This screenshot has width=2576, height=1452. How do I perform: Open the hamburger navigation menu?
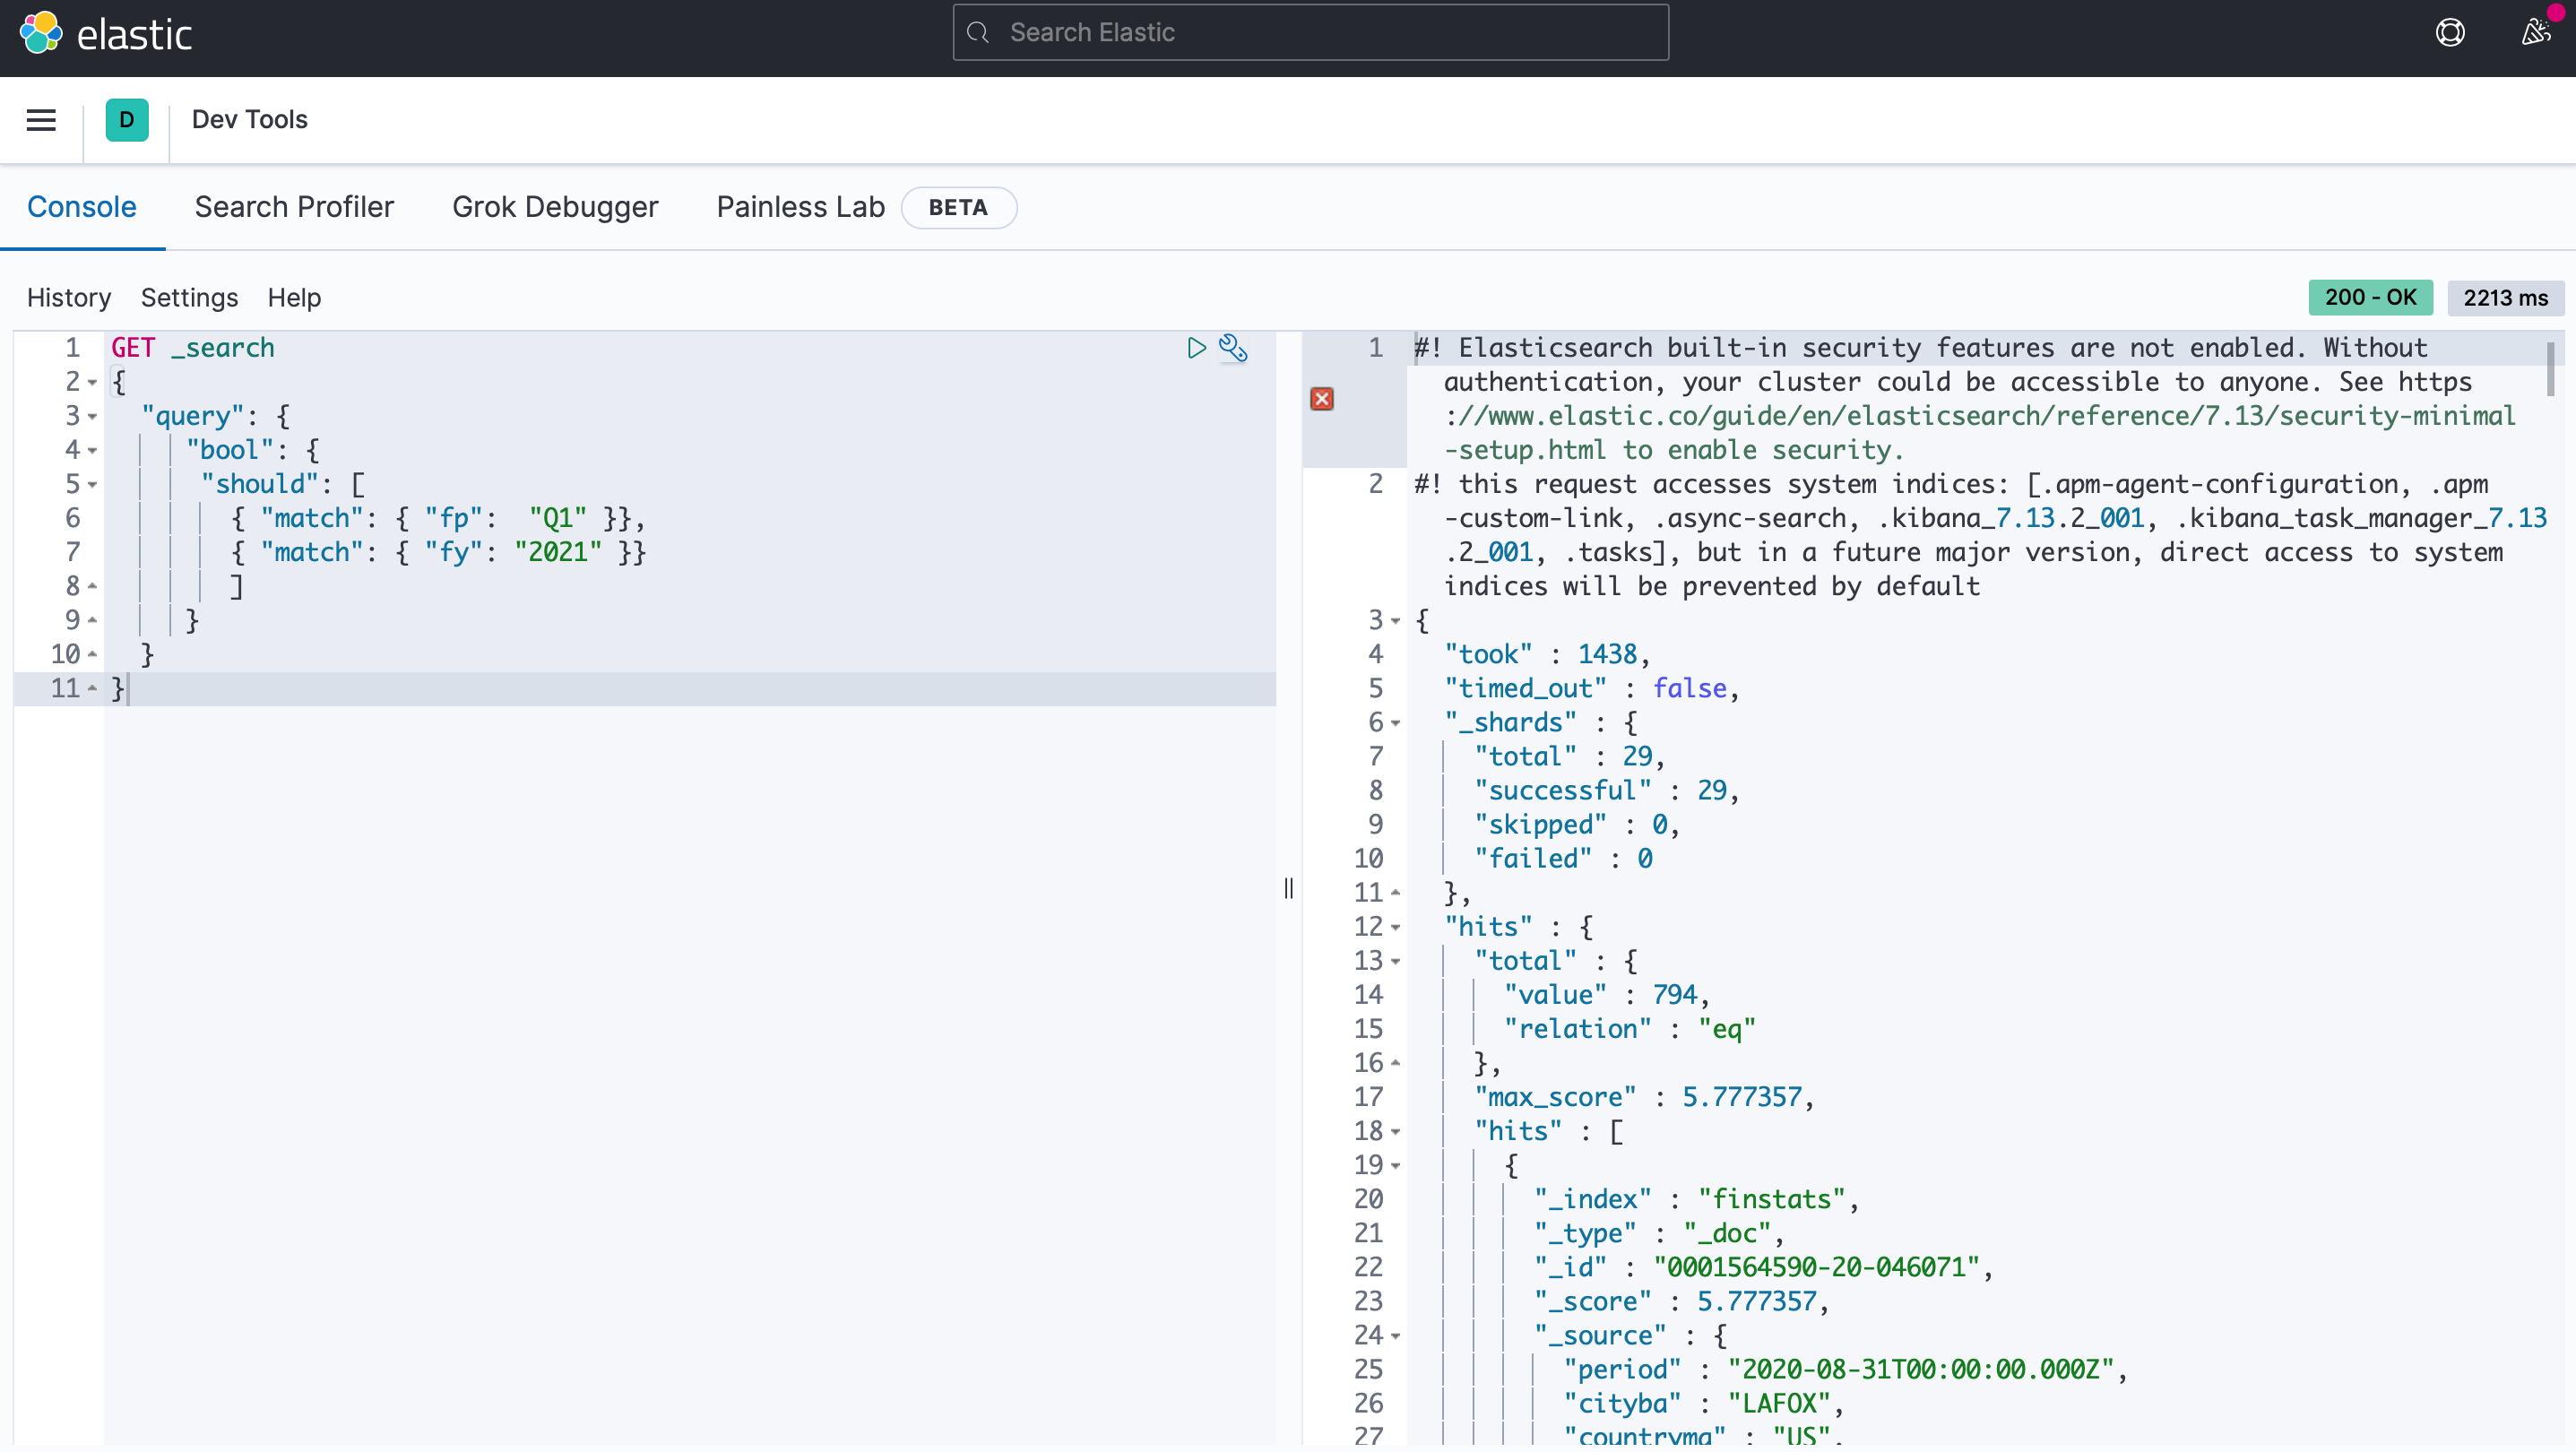[x=41, y=120]
